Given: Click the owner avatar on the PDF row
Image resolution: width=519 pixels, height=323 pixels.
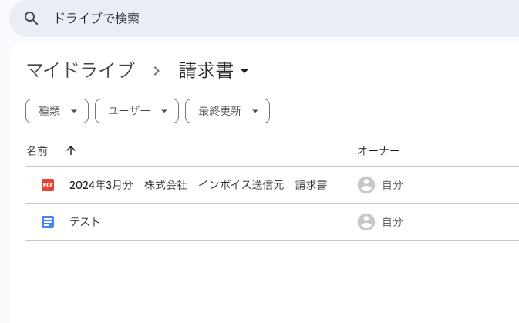Looking at the screenshot, I should (x=366, y=185).
